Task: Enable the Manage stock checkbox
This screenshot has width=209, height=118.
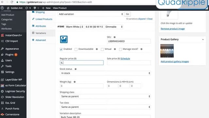Action: 121,49
